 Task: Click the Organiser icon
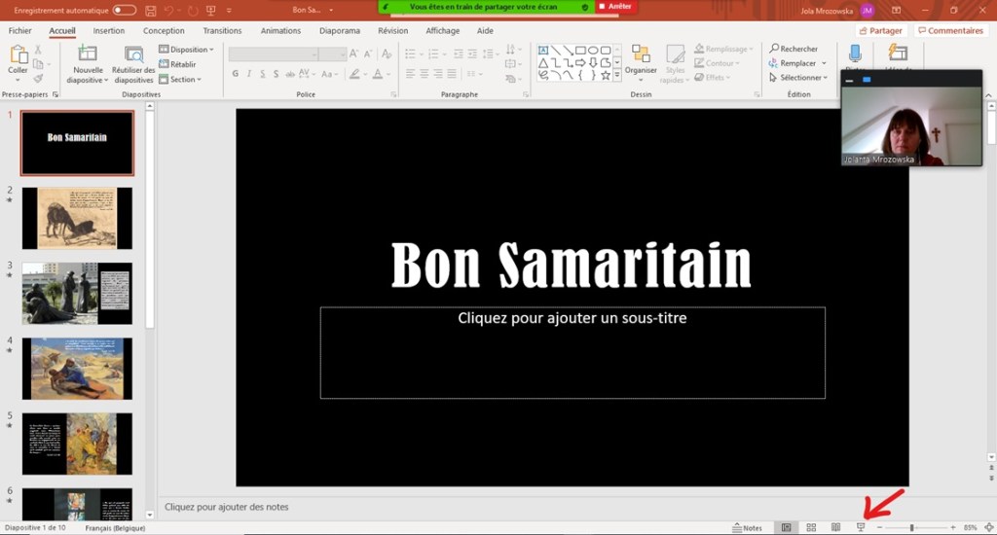pos(641,54)
